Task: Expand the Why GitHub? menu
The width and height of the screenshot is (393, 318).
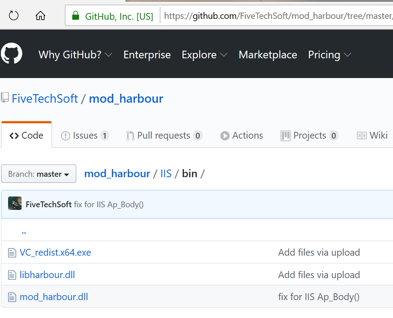Action: 75,55
